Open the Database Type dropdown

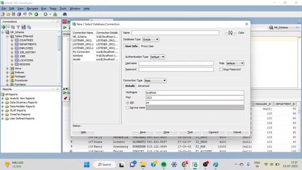tap(151, 40)
